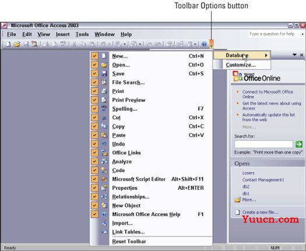Viewport: 306px width, 251px height.
Task: Click the New database icon in toolbar
Action: 8,44
